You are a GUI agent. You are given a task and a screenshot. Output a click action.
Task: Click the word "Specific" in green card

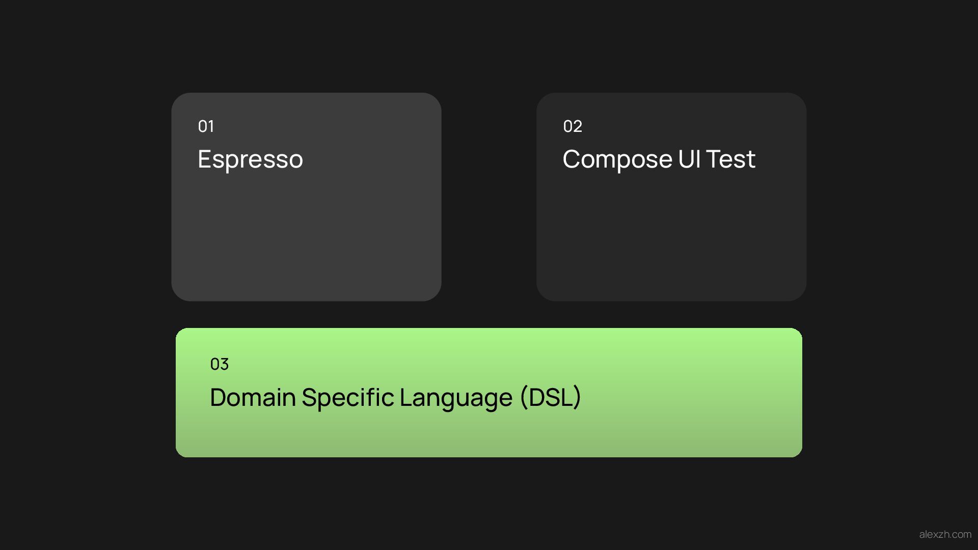coord(348,397)
